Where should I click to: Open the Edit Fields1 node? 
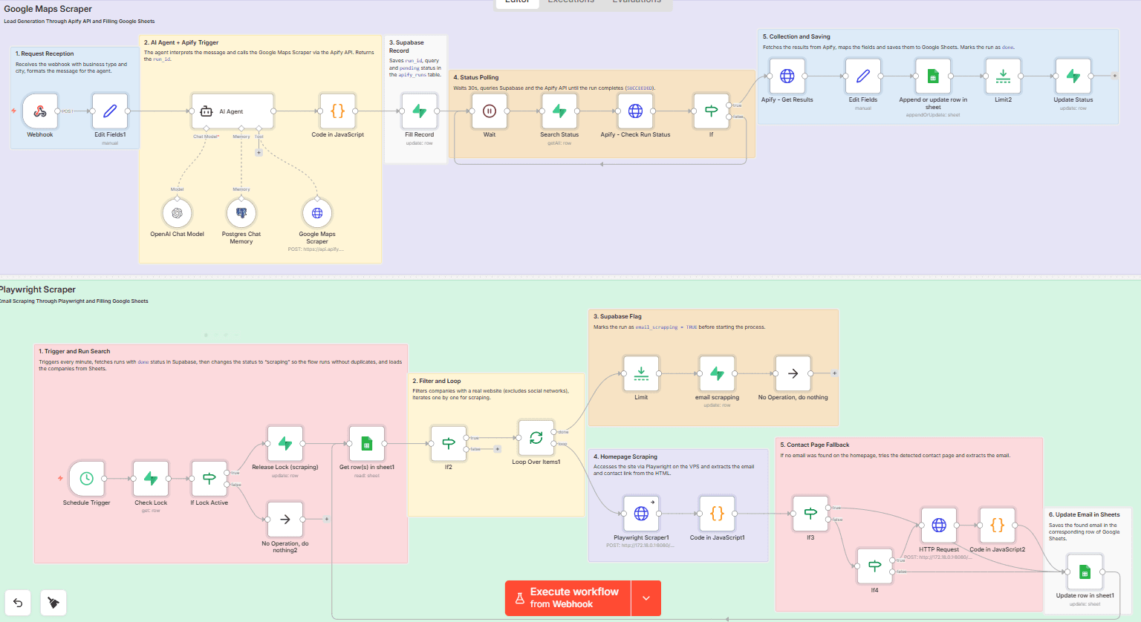pos(110,111)
